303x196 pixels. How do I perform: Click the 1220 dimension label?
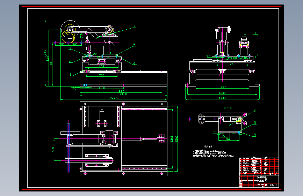(223, 87)
